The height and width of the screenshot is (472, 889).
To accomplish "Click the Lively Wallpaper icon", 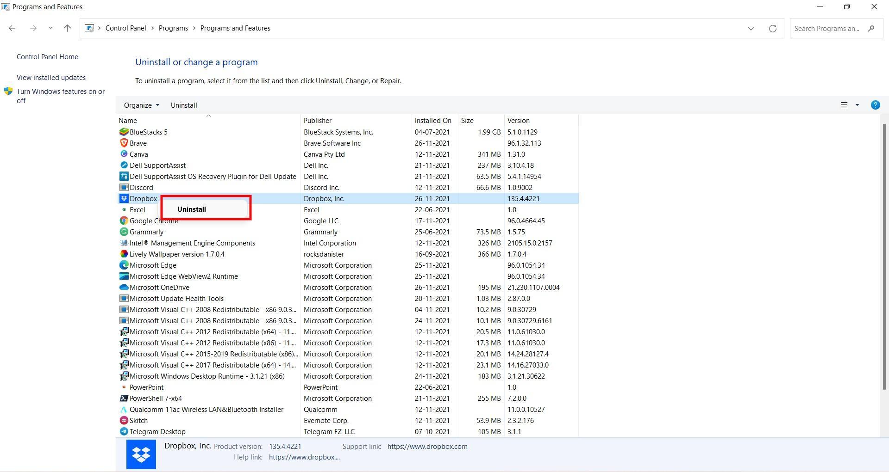I will click(x=124, y=254).
